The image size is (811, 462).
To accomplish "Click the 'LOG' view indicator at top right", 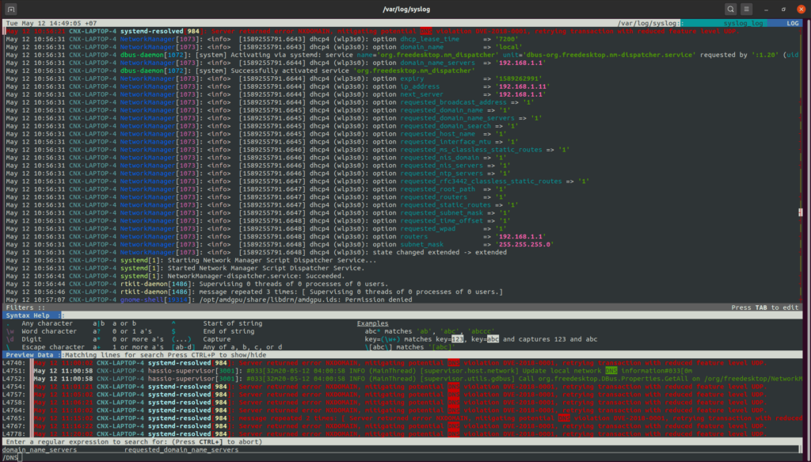I will tap(792, 23).
